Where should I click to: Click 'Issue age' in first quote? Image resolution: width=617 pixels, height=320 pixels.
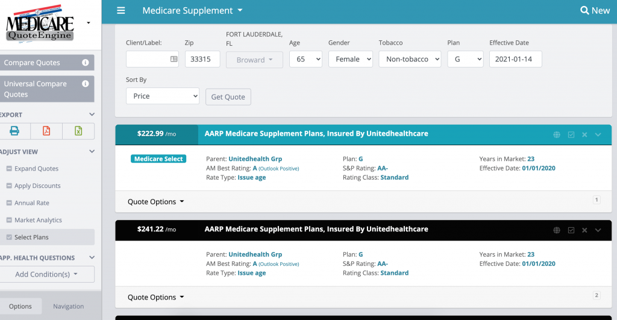click(252, 178)
